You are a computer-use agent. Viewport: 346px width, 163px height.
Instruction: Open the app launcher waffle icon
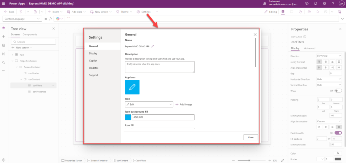(3, 4)
